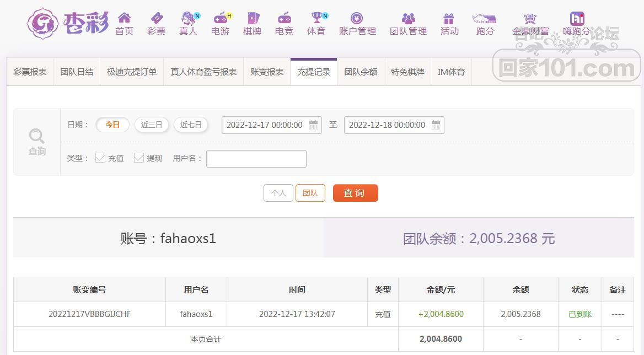Switch to the 极速充提订单 tab

tap(132, 72)
